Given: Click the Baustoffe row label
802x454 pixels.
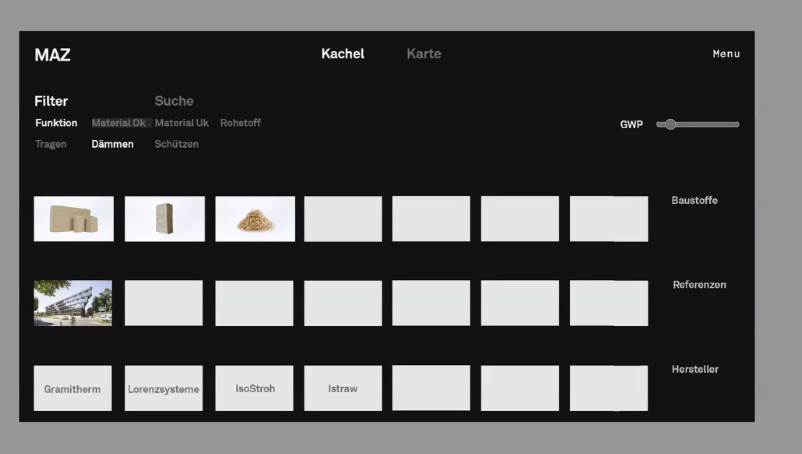Looking at the screenshot, I should point(695,201).
